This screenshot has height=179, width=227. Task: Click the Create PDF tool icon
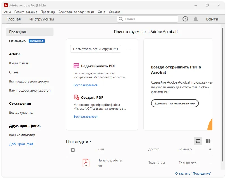tap(76, 97)
